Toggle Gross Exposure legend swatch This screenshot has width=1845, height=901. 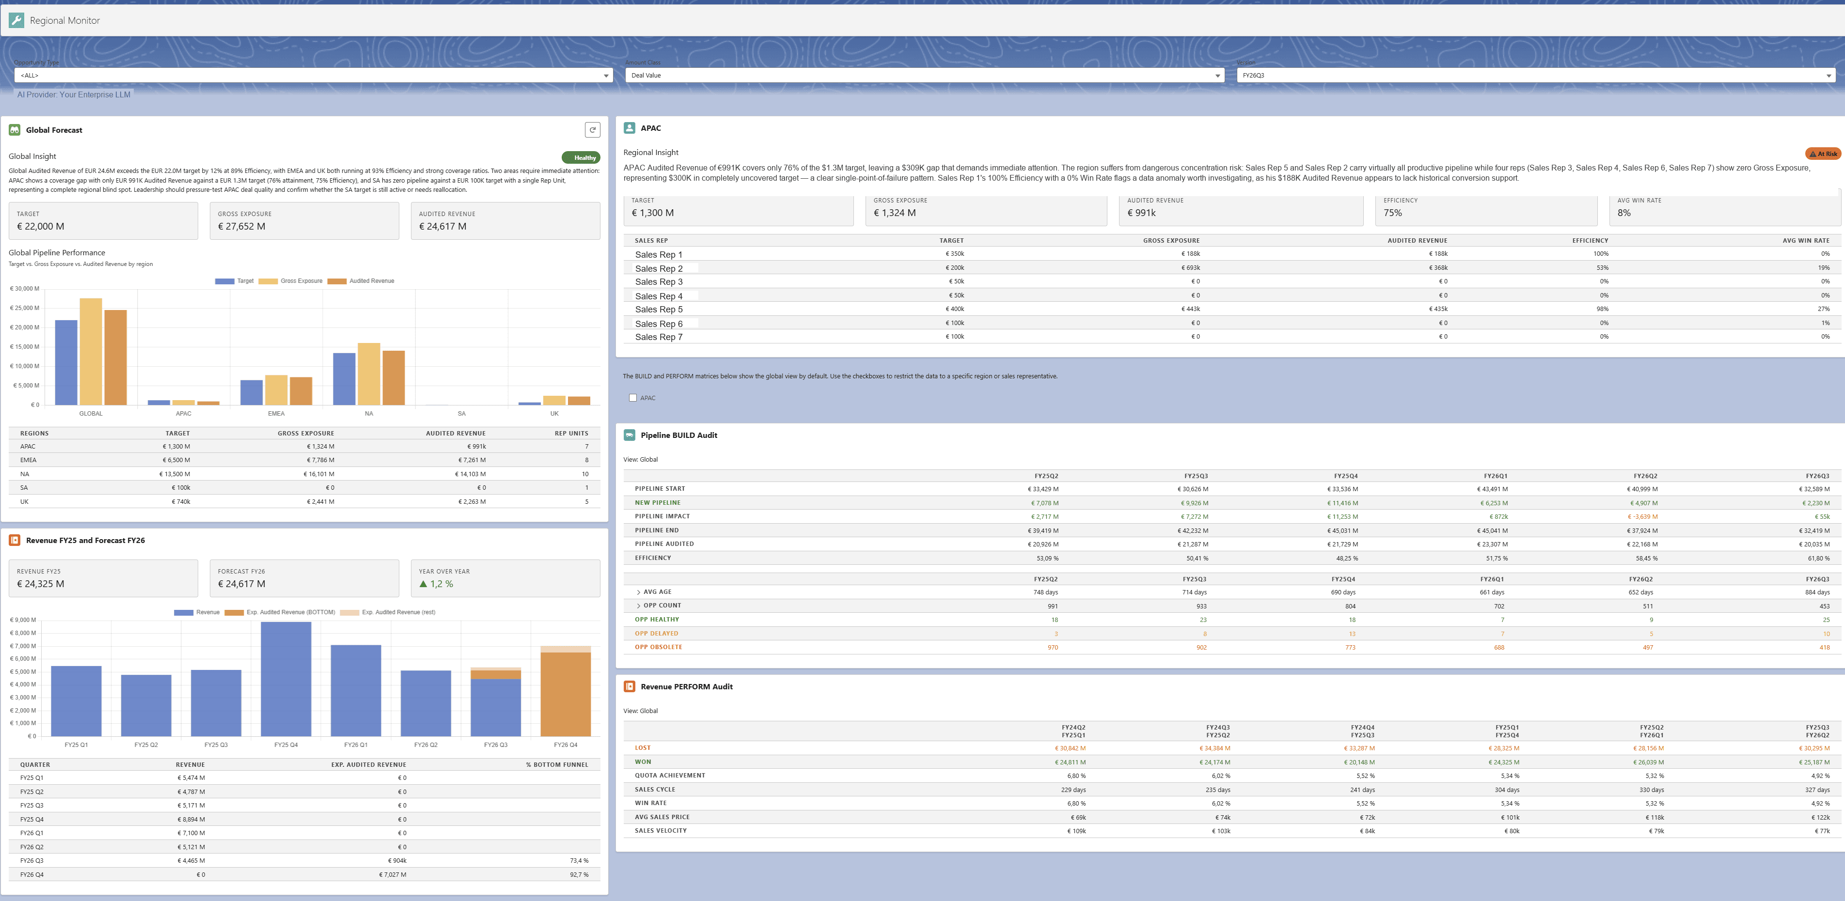tap(268, 281)
